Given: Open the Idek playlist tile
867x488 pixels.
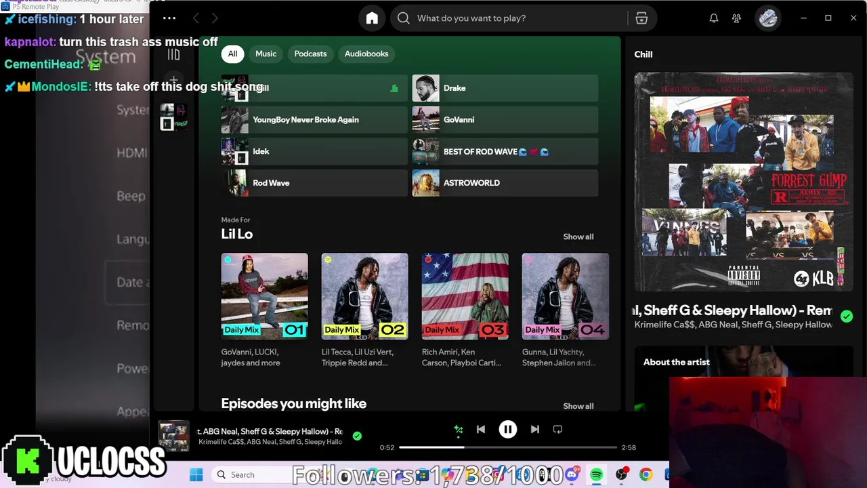Looking at the screenshot, I should click(314, 151).
